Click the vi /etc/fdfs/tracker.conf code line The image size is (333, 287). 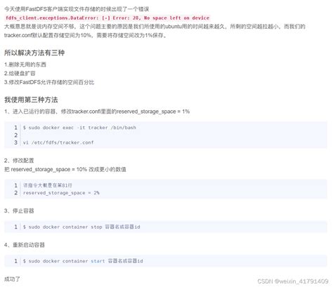click(58, 142)
